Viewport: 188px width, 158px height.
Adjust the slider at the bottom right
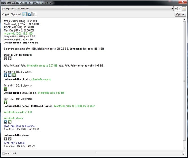tap(183, 153)
